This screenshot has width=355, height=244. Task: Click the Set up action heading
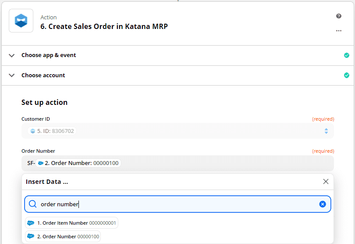(44, 102)
